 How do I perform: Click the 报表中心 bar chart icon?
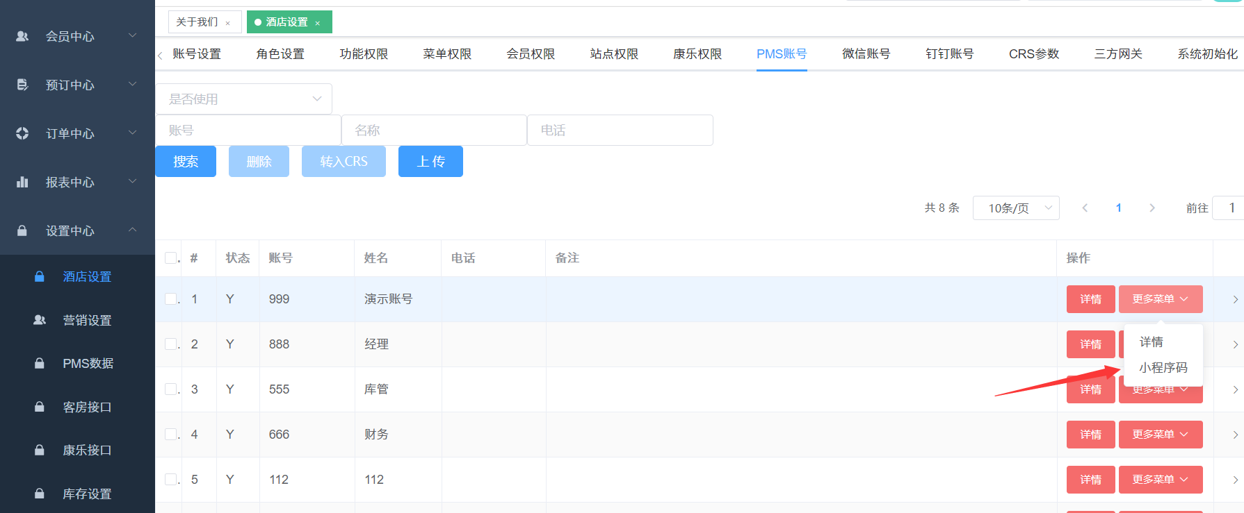coord(22,182)
